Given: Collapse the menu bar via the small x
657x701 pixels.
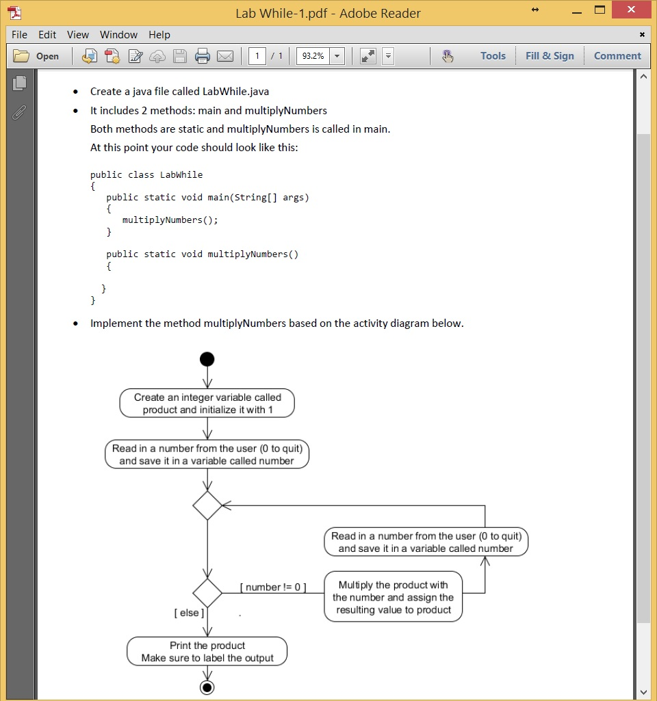Looking at the screenshot, I should point(642,34).
